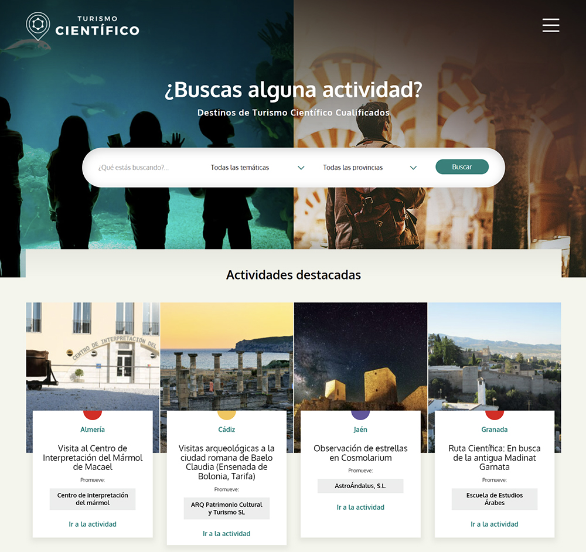Click the purple circle marker on Jaén card
Viewport: 586px width, 552px height.
pos(360,415)
